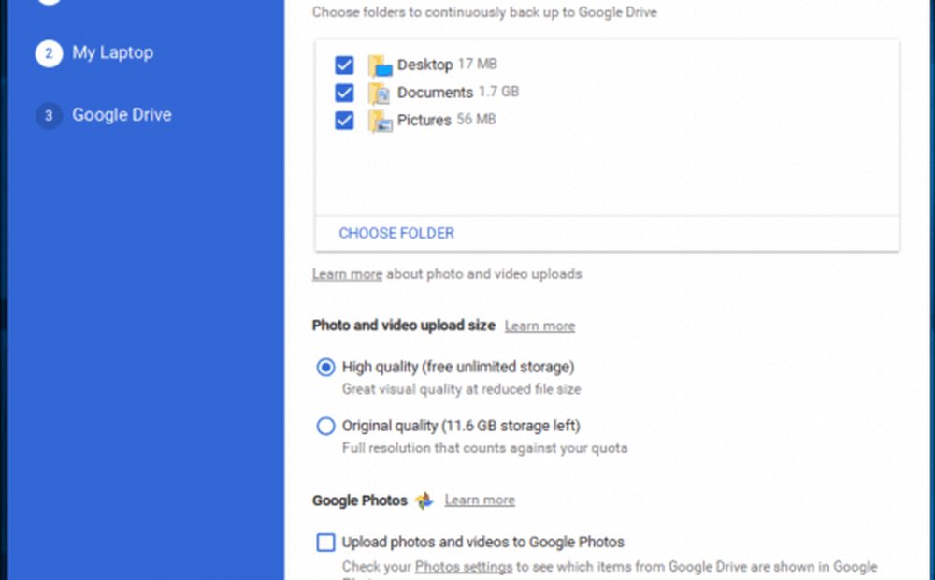The width and height of the screenshot is (935, 580).
Task: Click the Documents folder icon
Action: [x=380, y=94]
